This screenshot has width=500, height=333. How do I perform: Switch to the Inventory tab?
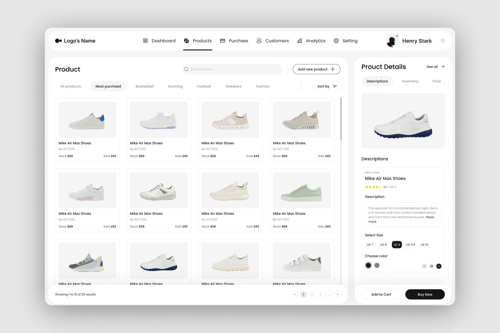pos(410,81)
